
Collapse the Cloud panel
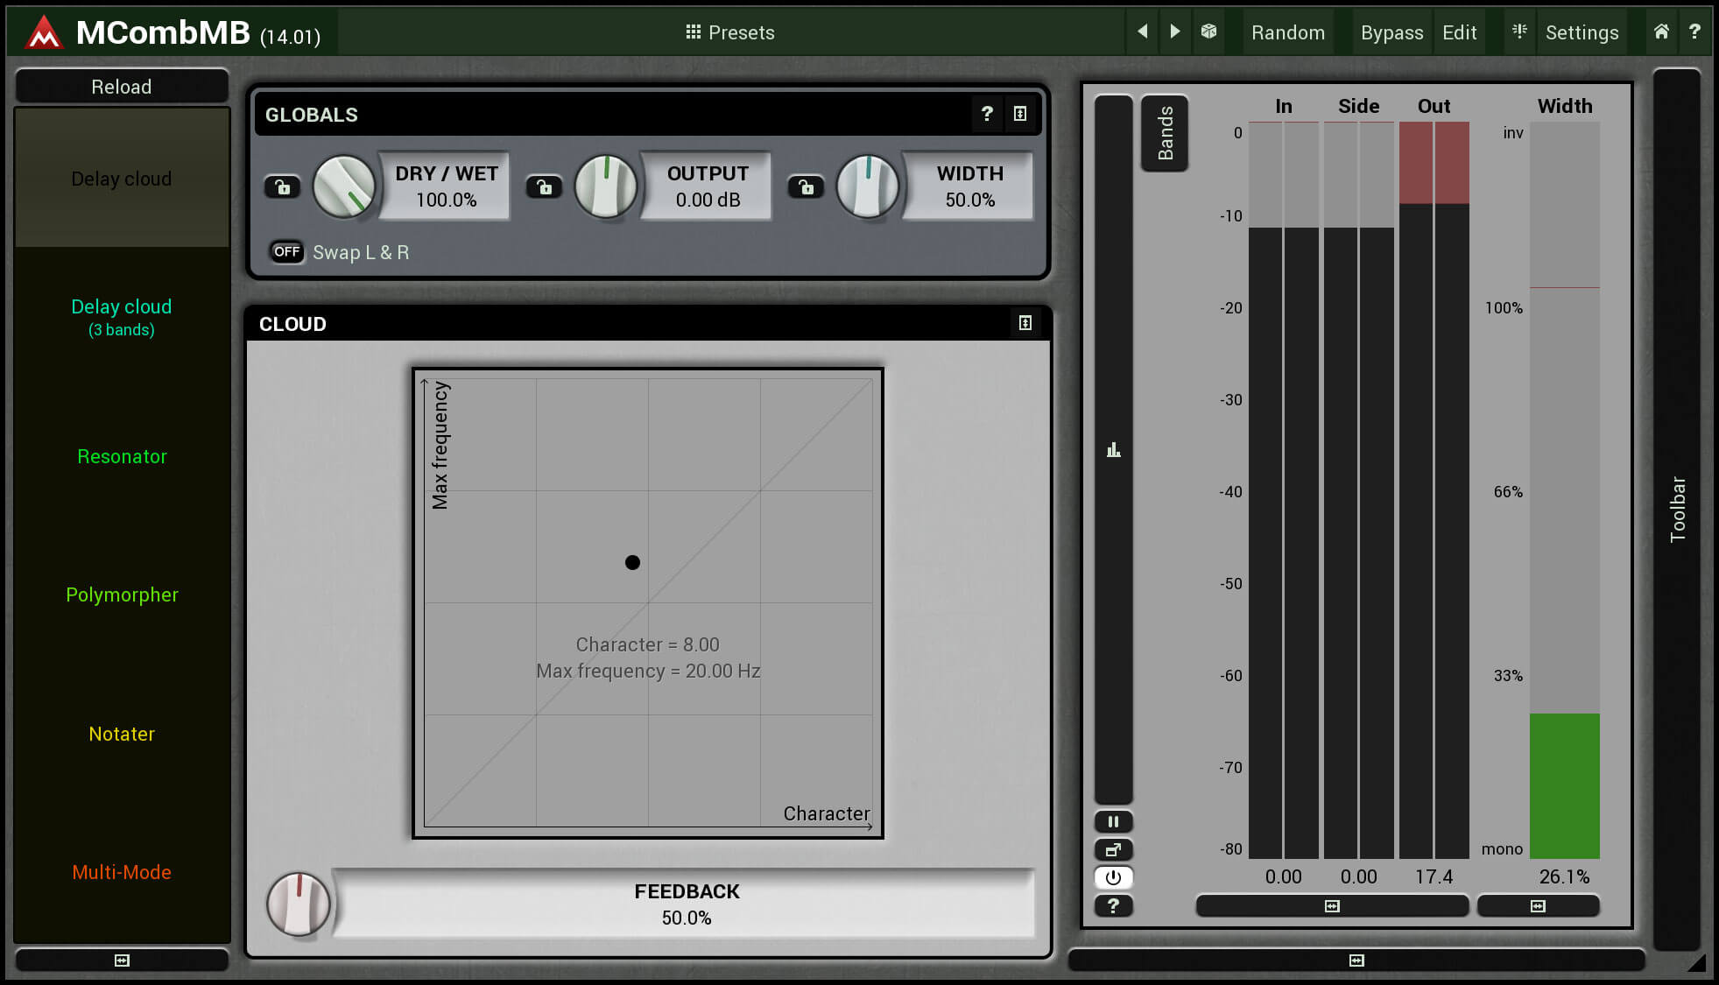(1025, 323)
